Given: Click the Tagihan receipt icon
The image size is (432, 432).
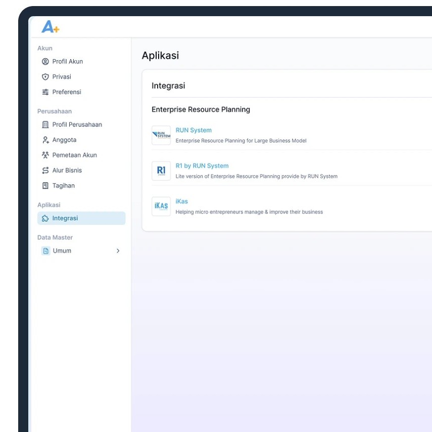Looking at the screenshot, I should 45,186.
